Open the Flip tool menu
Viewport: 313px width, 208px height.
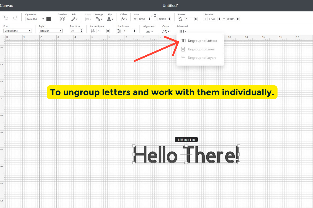110,19
